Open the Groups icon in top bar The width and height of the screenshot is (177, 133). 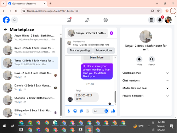(105, 20)
